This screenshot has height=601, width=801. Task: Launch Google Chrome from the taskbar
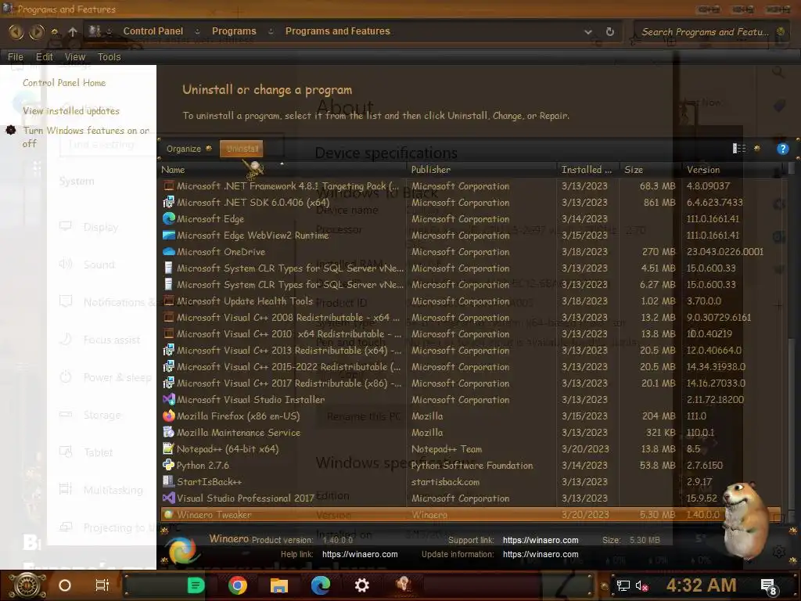click(x=238, y=585)
